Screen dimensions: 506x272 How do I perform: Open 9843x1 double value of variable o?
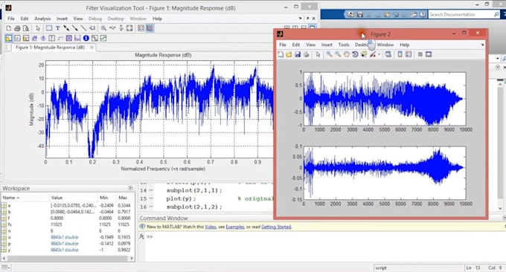pyautogui.click(x=64, y=237)
